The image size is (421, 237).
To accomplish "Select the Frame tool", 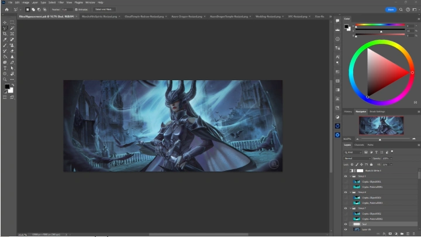I will point(12,34).
